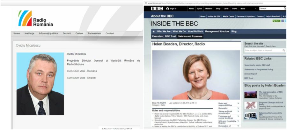Click the Helen Boaden header photo
This screenshot has height=130, width=287.
pos(196,75)
